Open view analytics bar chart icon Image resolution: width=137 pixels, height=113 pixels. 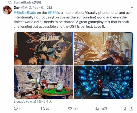[97, 109]
